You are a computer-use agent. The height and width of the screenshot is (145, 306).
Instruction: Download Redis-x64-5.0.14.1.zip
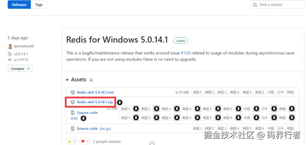coord(95,102)
